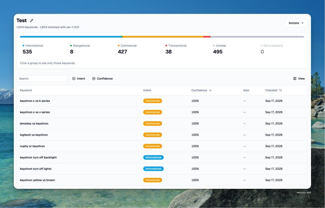Click the Confidence down arrow sort icon
The height and width of the screenshot is (208, 325).
210,90
